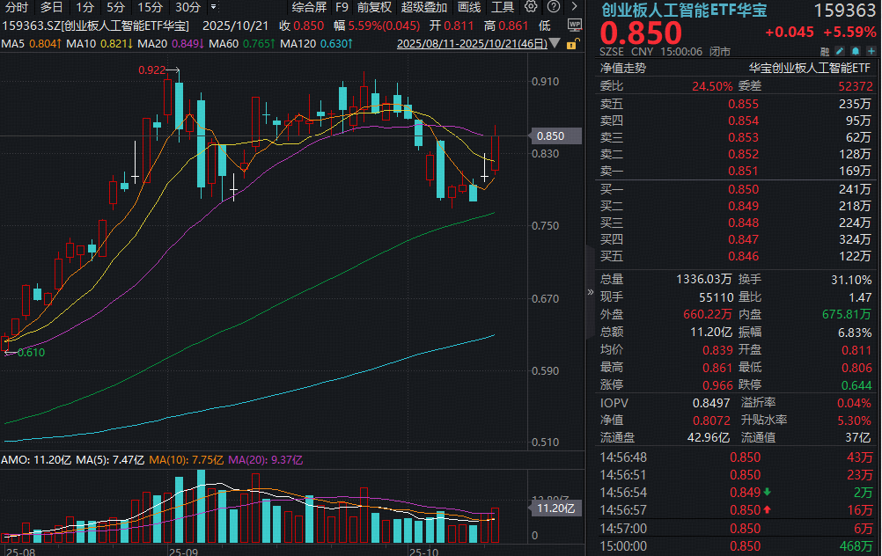Screen dimensions: 882x556
Task: Click the 画线 drawing tool button
Action: coord(469,7)
